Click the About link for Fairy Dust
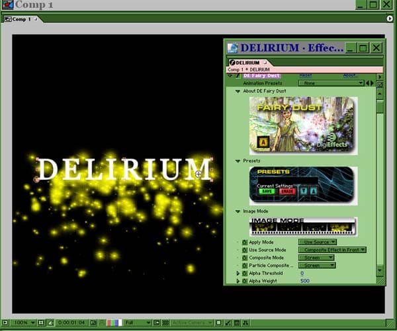This screenshot has width=397, height=331. (x=351, y=75)
